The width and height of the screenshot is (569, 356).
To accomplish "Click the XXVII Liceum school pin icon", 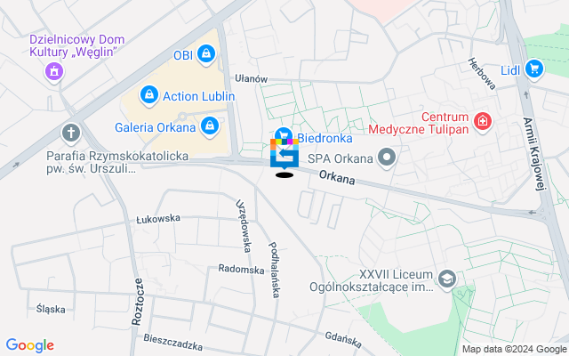I will [x=447, y=279].
